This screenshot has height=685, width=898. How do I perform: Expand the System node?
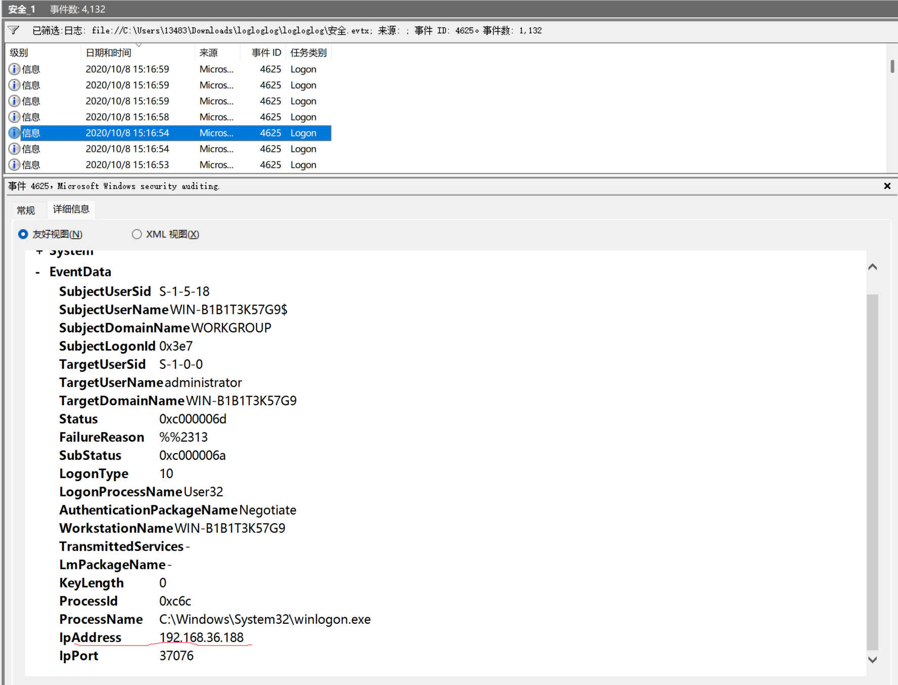39,252
